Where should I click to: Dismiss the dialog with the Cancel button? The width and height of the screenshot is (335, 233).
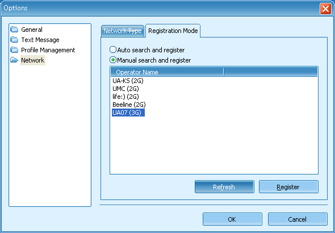point(298,219)
